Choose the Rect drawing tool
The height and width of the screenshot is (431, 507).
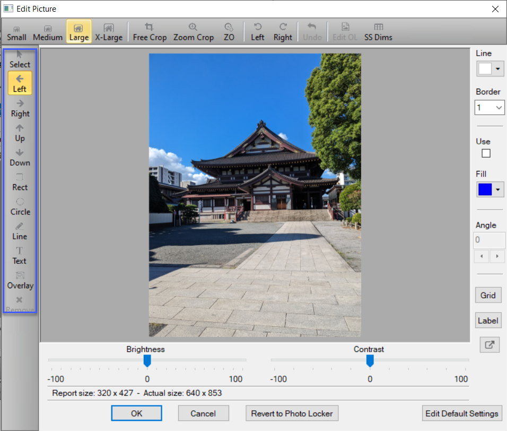[20, 182]
